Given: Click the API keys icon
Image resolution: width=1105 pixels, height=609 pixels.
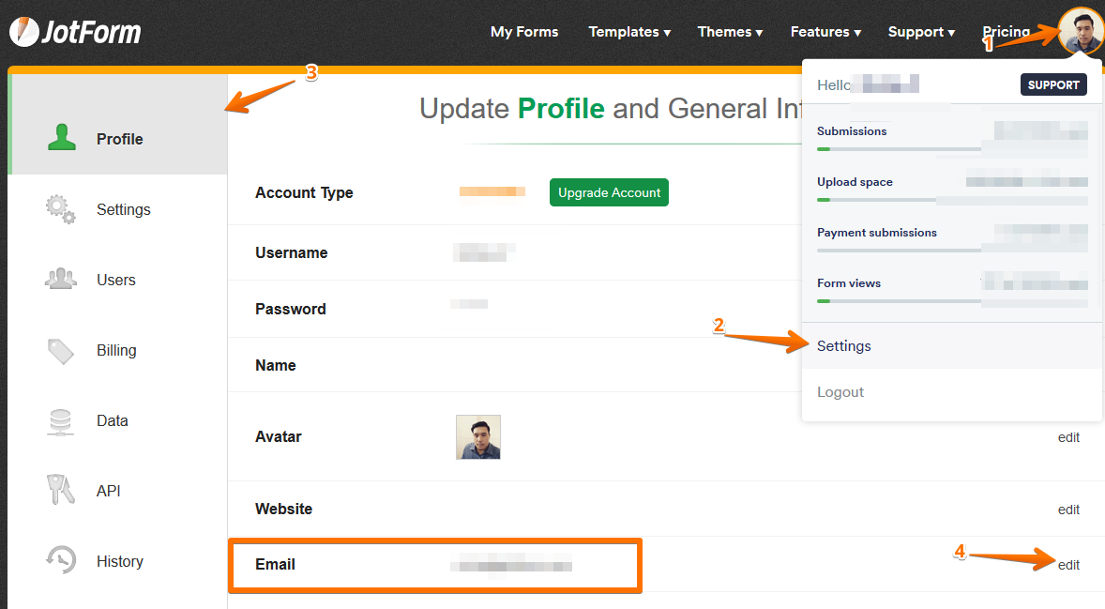Looking at the screenshot, I should tap(61, 491).
